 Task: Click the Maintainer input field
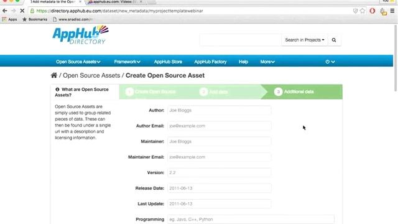(x=219, y=141)
